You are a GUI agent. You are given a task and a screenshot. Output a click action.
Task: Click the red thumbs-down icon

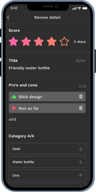tap(14, 108)
